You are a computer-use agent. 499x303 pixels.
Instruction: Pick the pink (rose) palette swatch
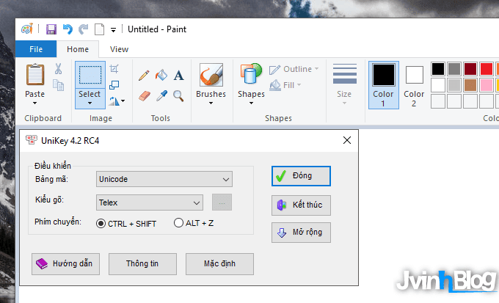(487, 85)
